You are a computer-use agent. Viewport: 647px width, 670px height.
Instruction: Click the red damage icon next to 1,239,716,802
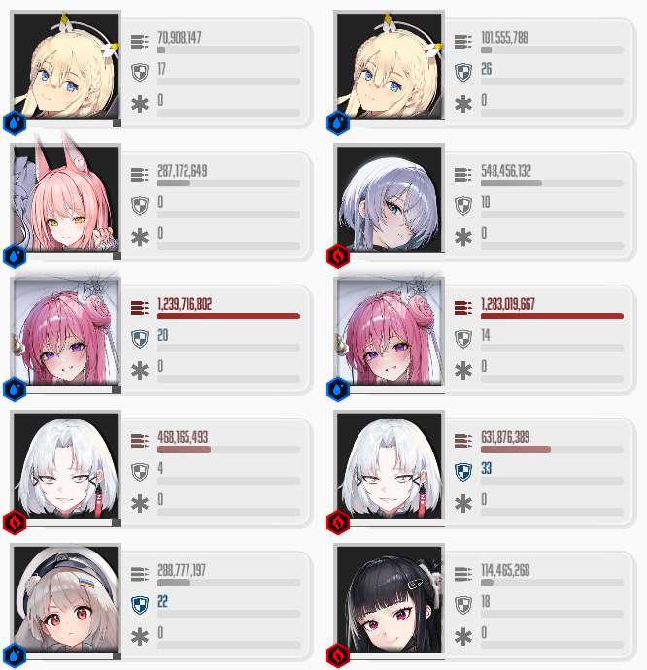pyautogui.click(x=140, y=308)
